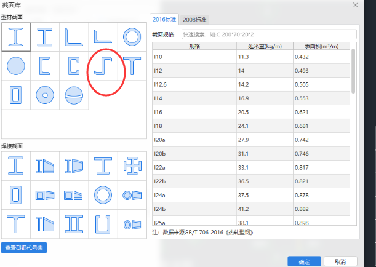The height and width of the screenshot is (267, 376).
Task: Select the I14 specification row
Action: tap(251, 98)
